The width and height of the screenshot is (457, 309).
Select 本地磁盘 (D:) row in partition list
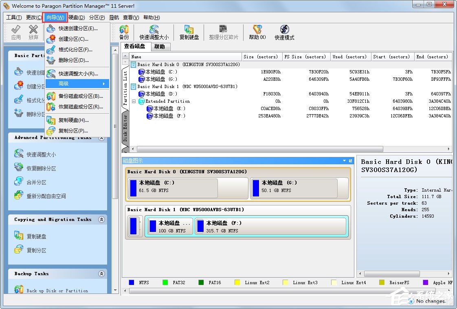(291, 94)
